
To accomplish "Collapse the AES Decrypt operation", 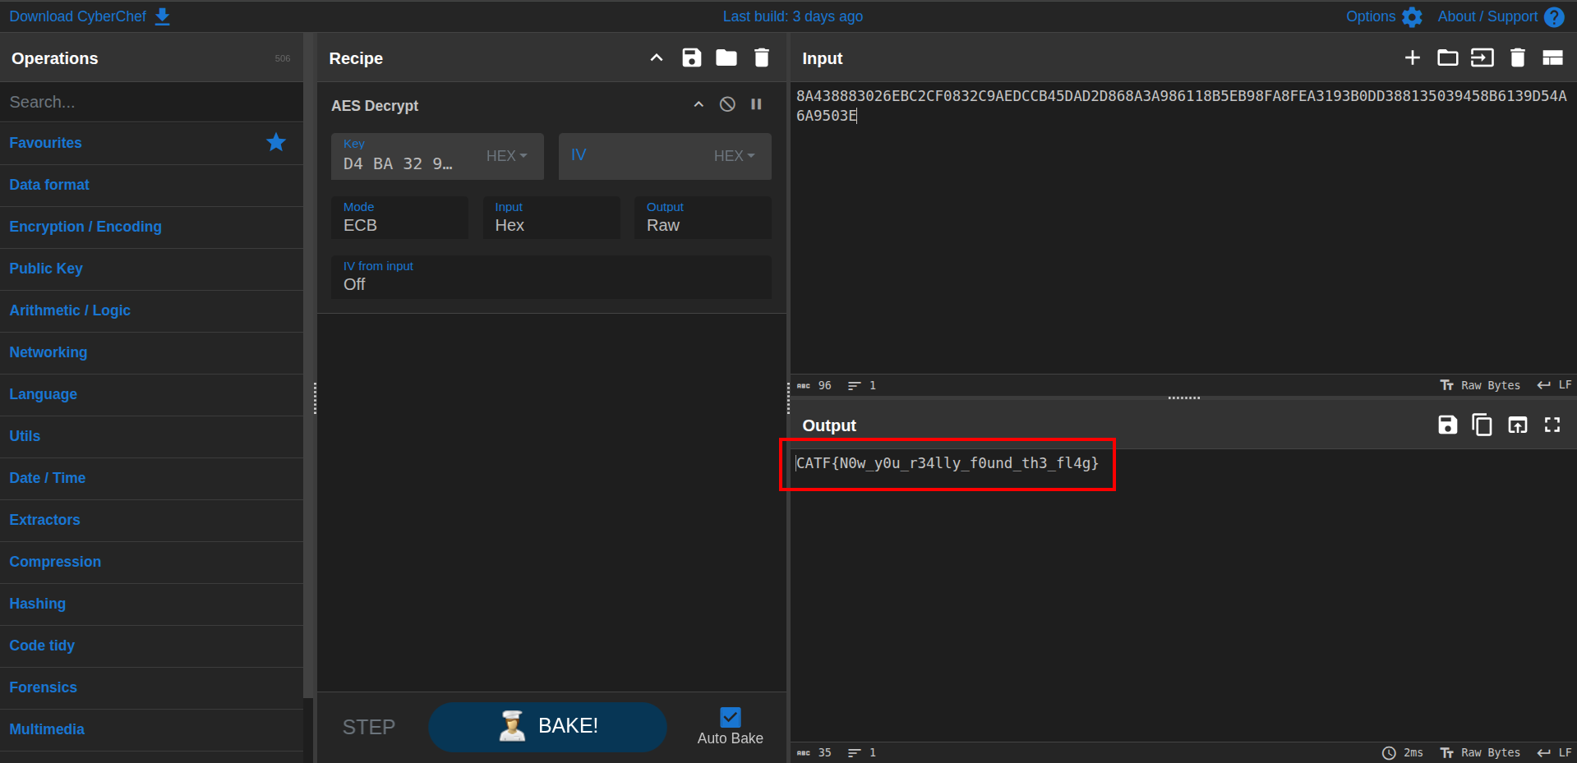I will coord(699,104).
